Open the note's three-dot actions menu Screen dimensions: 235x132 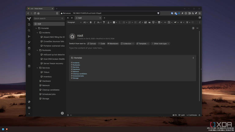pyautogui.click(x=197, y=28)
